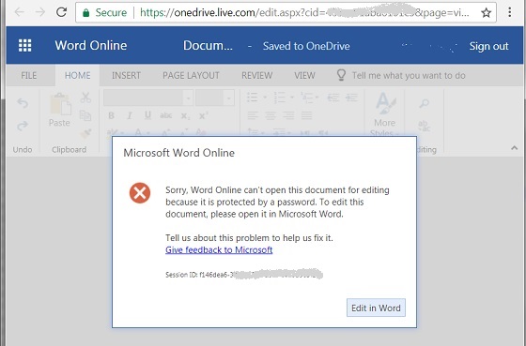Viewport: 526px width, 346px height.
Task: Click the browser address bar URL
Action: 304,13
